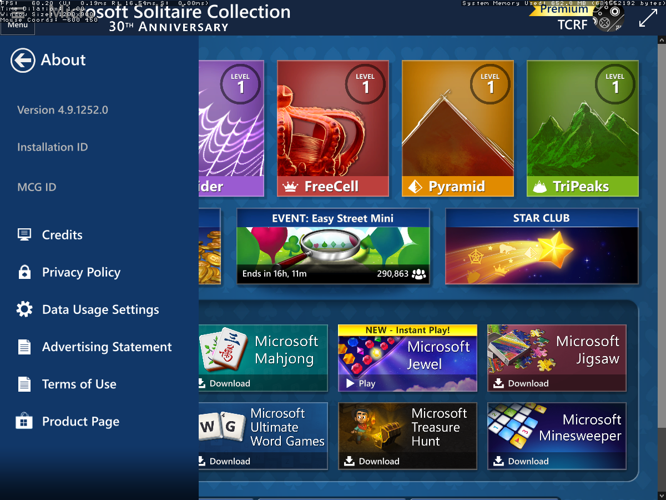Image resolution: width=666 pixels, height=500 pixels.
Task: Download Microsoft Mahjong
Action: [x=225, y=383]
